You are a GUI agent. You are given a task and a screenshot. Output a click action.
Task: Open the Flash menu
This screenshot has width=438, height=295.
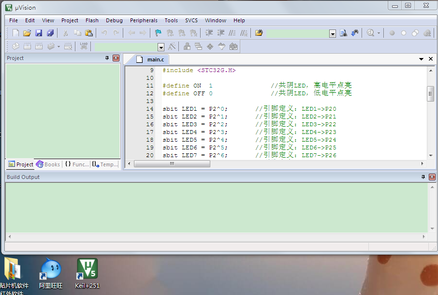(x=92, y=20)
